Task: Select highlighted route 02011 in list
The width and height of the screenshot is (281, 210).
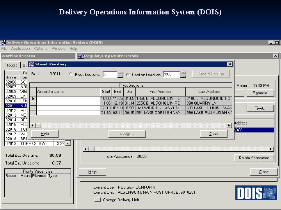Action: pos(16,106)
